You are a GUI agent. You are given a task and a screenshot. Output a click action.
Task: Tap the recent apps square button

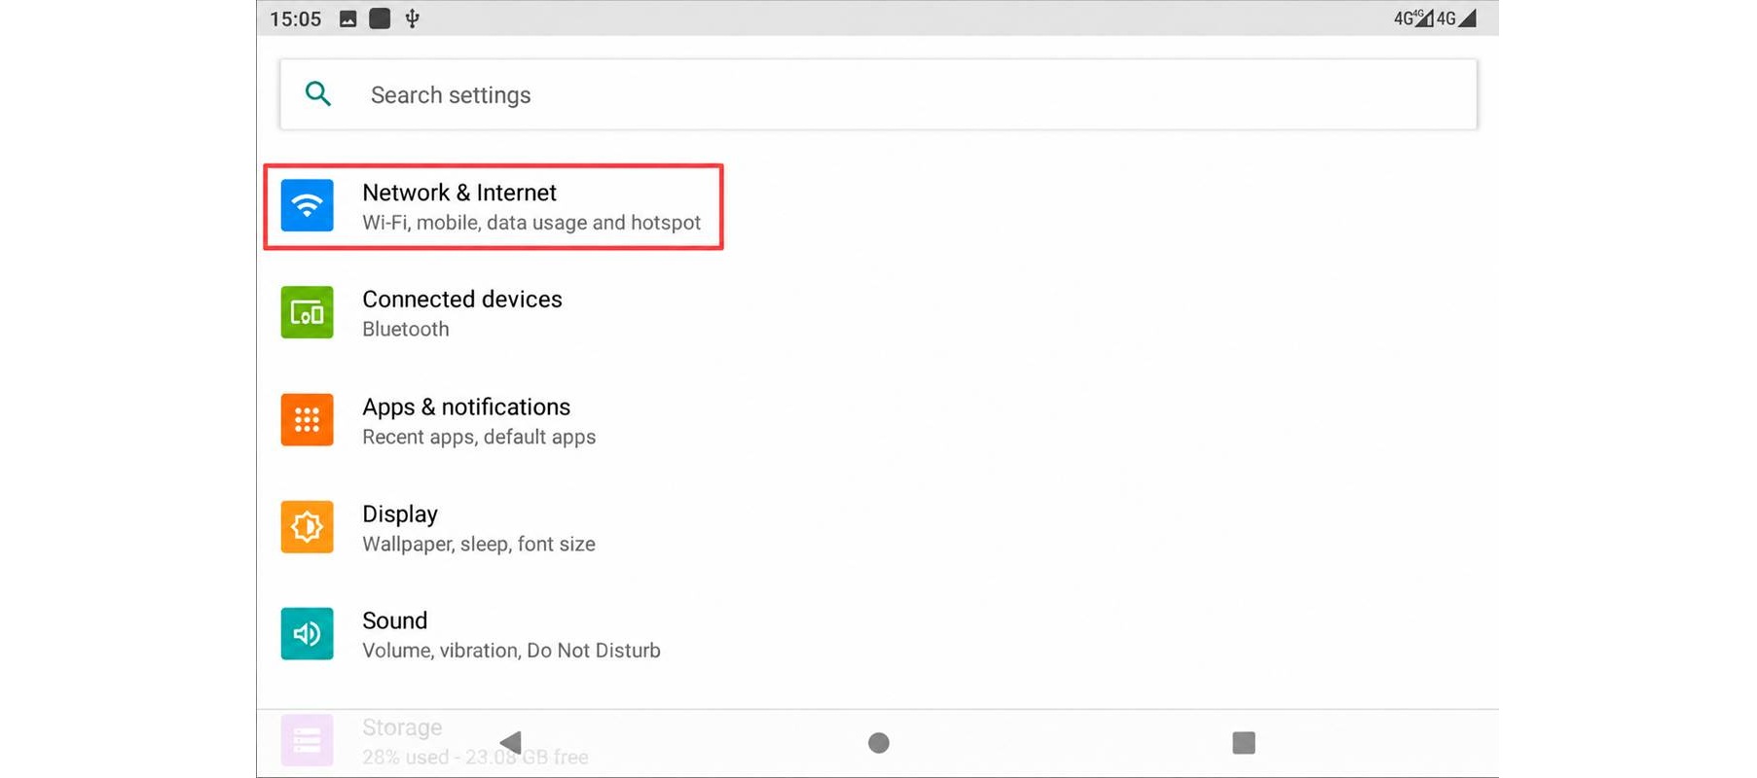click(1243, 743)
